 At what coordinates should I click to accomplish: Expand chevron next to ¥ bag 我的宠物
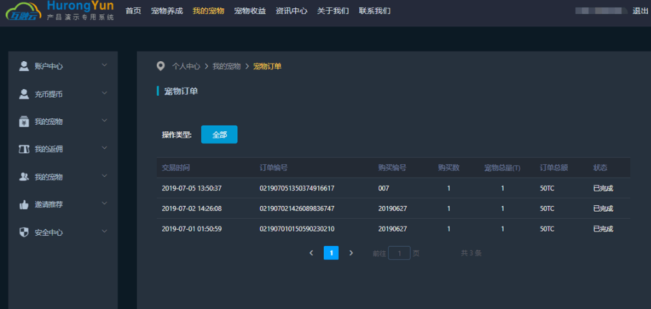(105, 120)
